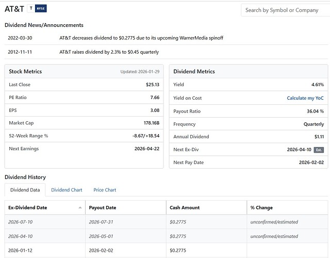The image size is (330, 258).
Task: Select the Dividend Data tab
Action: point(25,190)
